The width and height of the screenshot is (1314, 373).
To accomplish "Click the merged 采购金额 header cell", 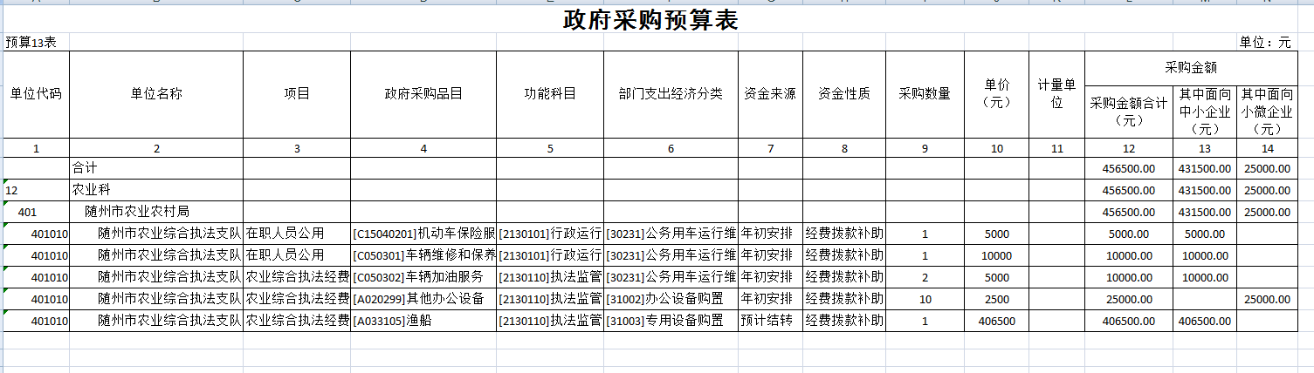I will point(1192,67).
